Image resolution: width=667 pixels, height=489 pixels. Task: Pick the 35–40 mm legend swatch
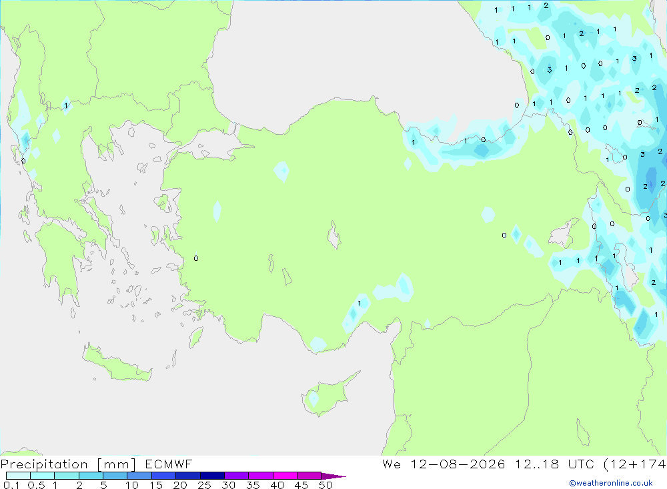pyautogui.click(x=261, y=476)
